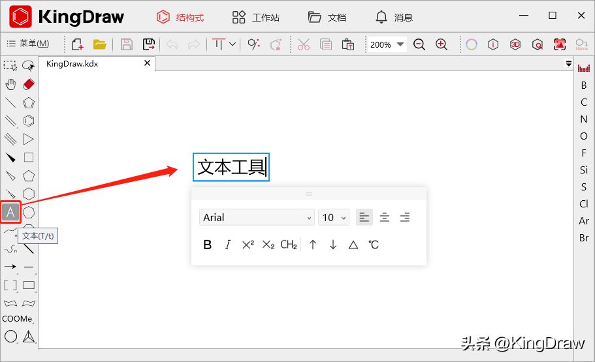Choose the hand pan tool
This screenshot has width=595, height=362.
coord(10,84)
